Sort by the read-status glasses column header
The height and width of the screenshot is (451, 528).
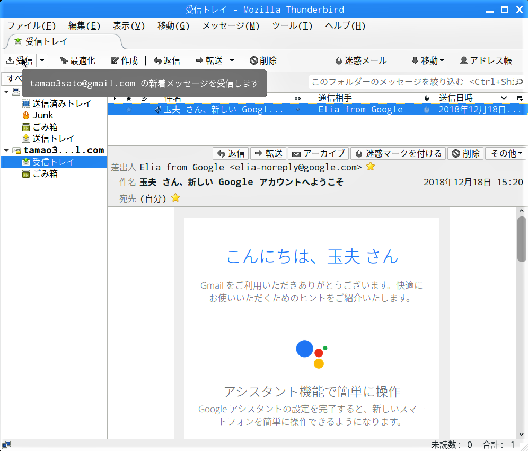click(x=298, y=98)
